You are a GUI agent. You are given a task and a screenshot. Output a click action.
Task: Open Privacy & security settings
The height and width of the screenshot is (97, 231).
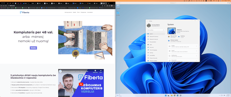click(x=156, y=58)
